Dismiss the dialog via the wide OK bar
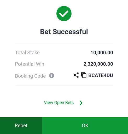The width and height of the screenshot is (128, 134). 85,126
